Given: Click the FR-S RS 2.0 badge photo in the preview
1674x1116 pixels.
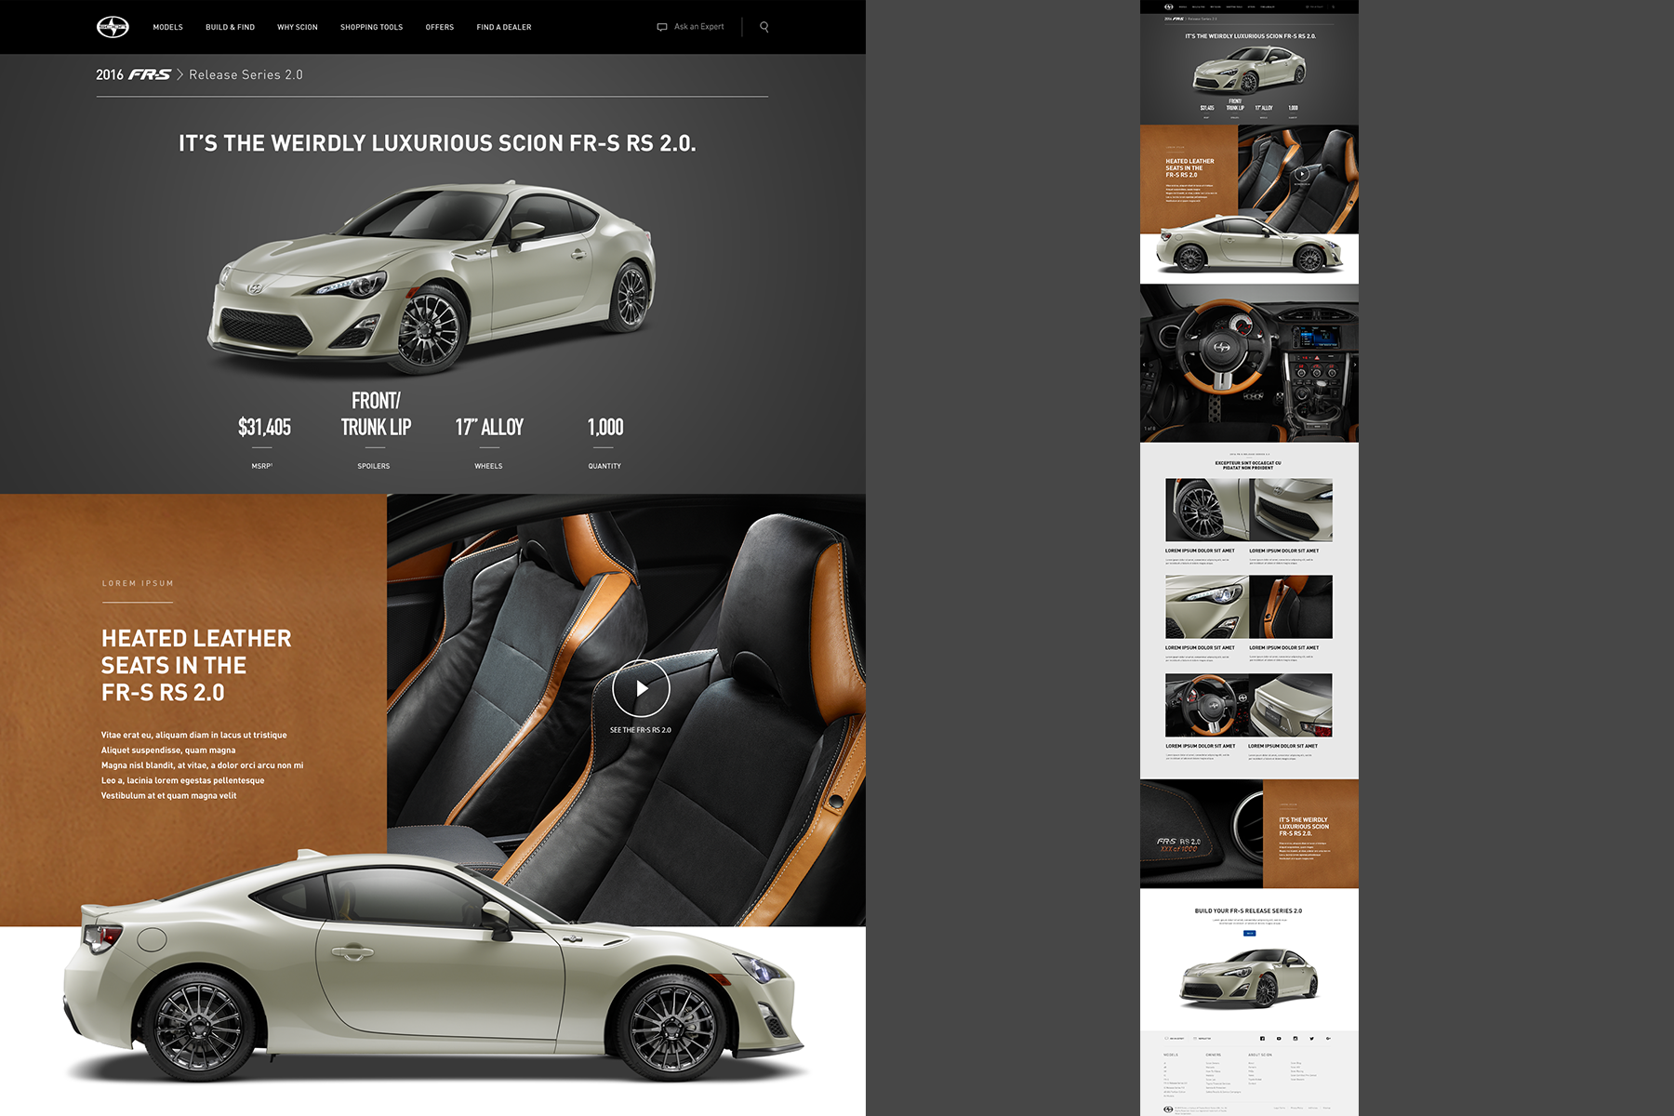Looking at the screenshot, I should pyautogui.click(x=1202, y=833).
